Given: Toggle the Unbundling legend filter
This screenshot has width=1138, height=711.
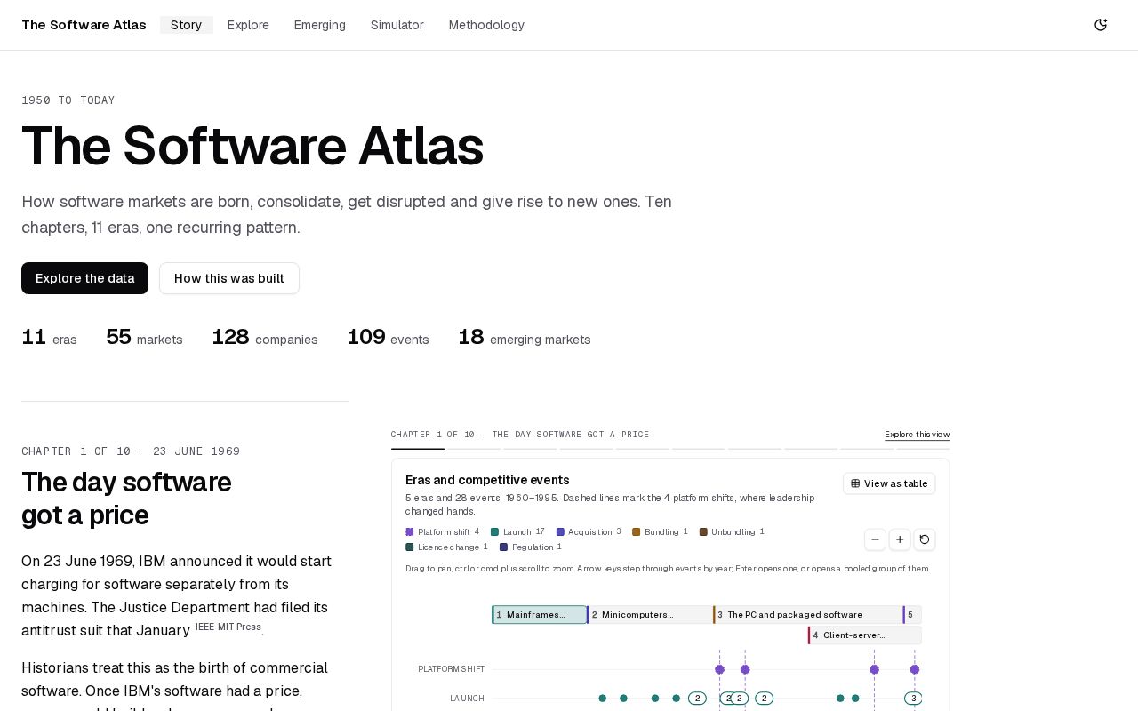Looking at the screenshot, I should (732, 532).
